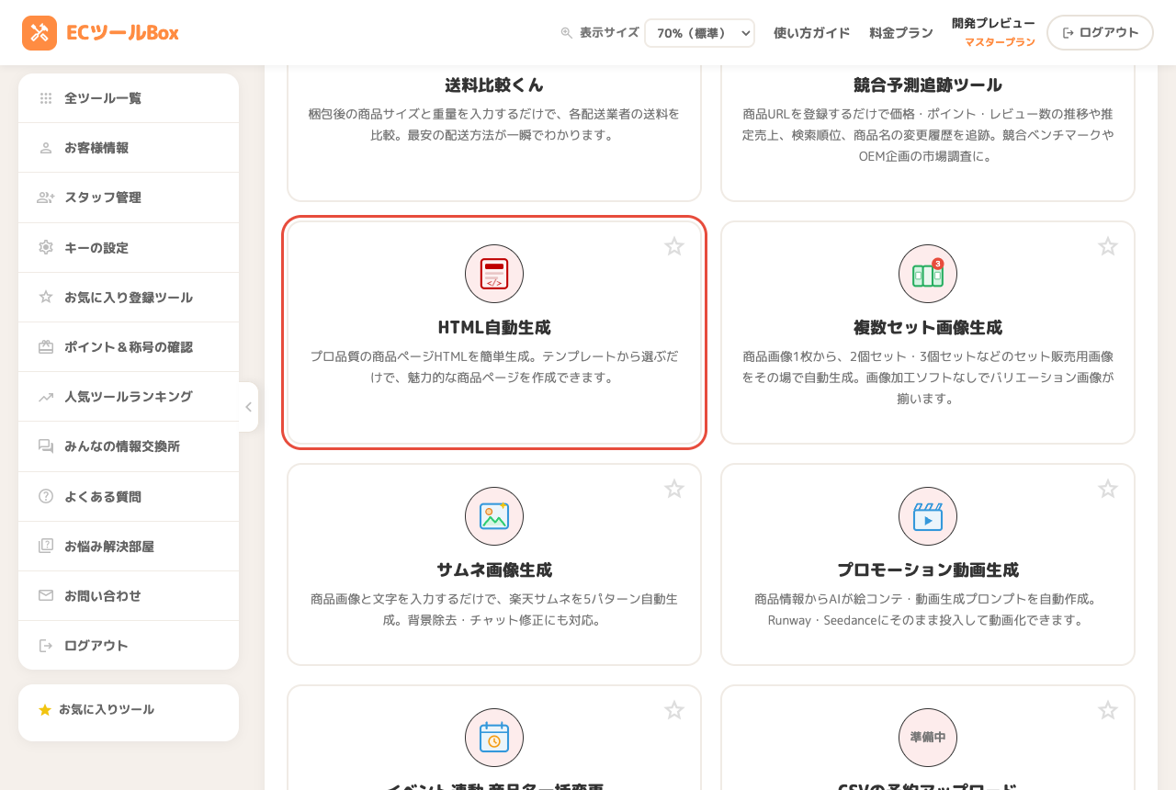
Task: Open the サムネ画像生成 tool icon
Action: point(494,516)
